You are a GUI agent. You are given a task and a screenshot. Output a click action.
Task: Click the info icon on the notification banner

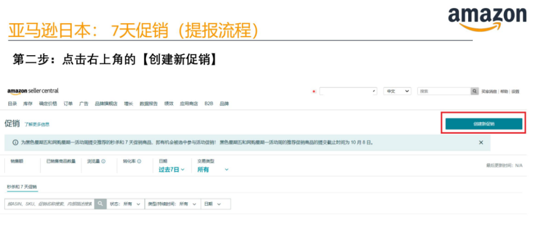click(15, 143)
